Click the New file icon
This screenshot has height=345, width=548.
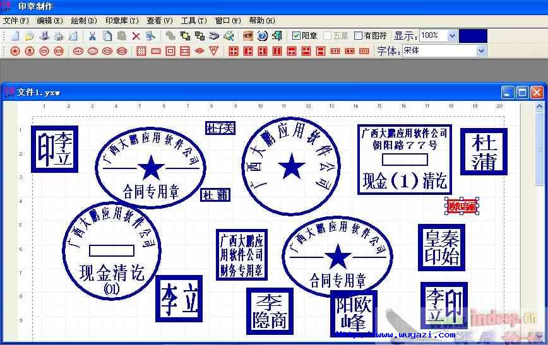15,36
